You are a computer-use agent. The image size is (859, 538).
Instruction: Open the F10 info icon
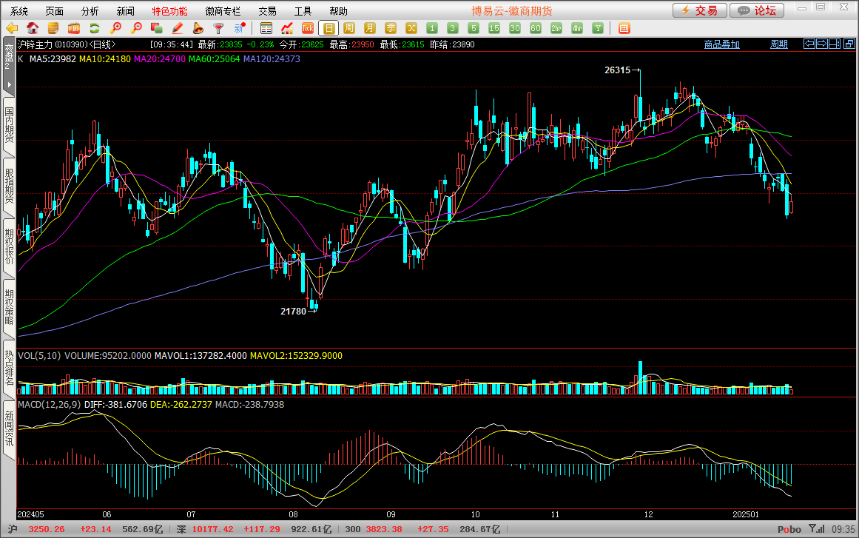coord(74,28)
